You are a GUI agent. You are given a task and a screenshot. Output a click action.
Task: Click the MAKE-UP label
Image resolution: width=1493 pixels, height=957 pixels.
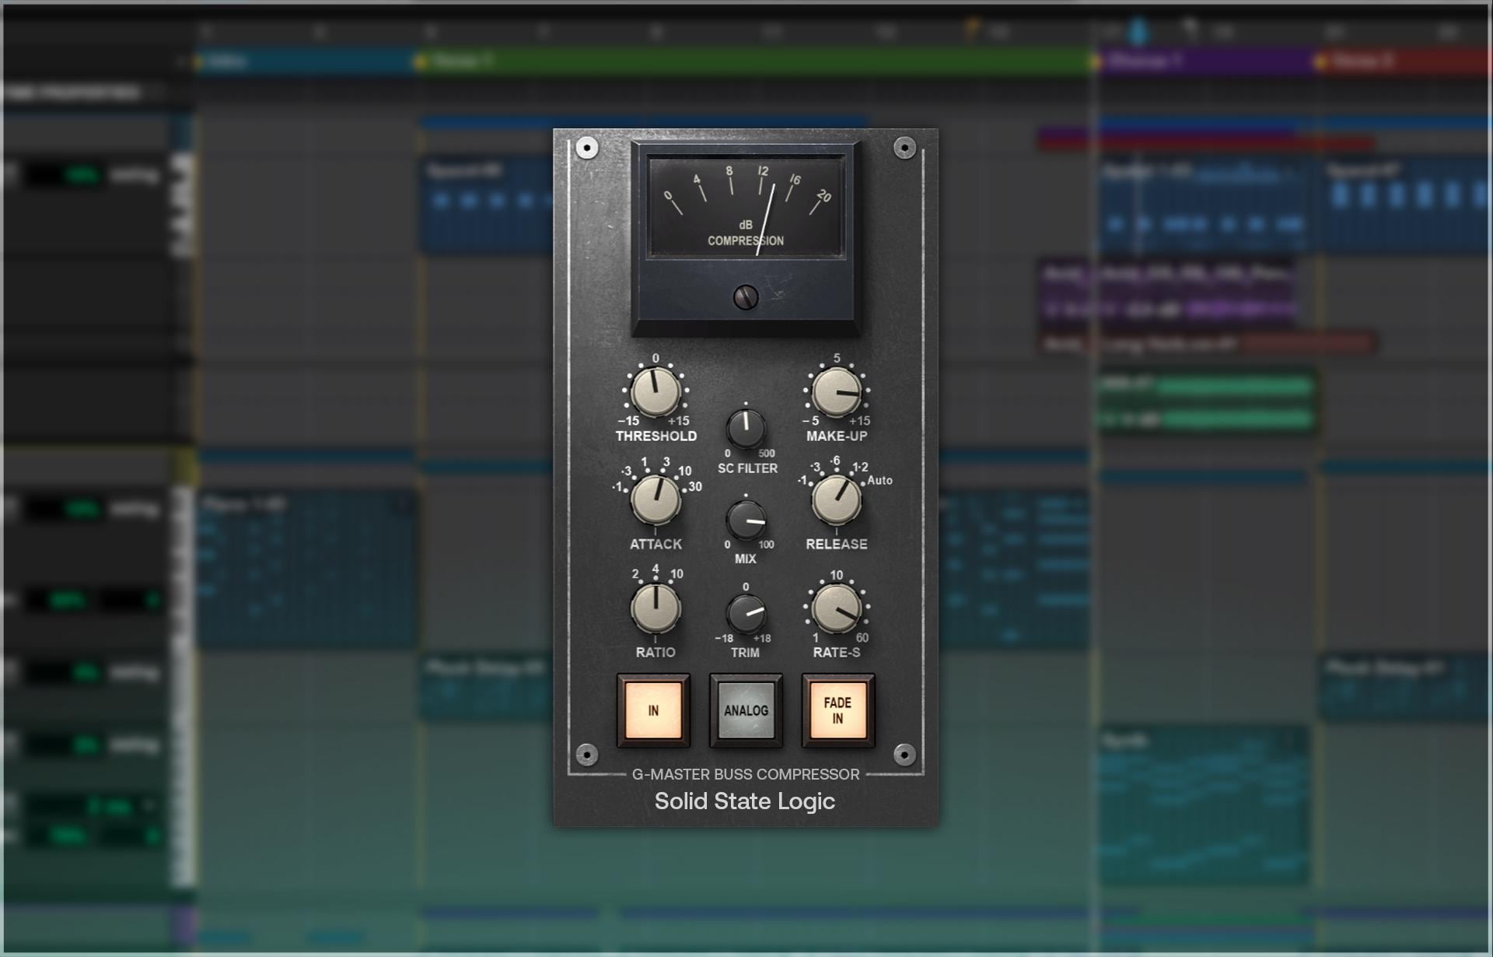point(837,436)
